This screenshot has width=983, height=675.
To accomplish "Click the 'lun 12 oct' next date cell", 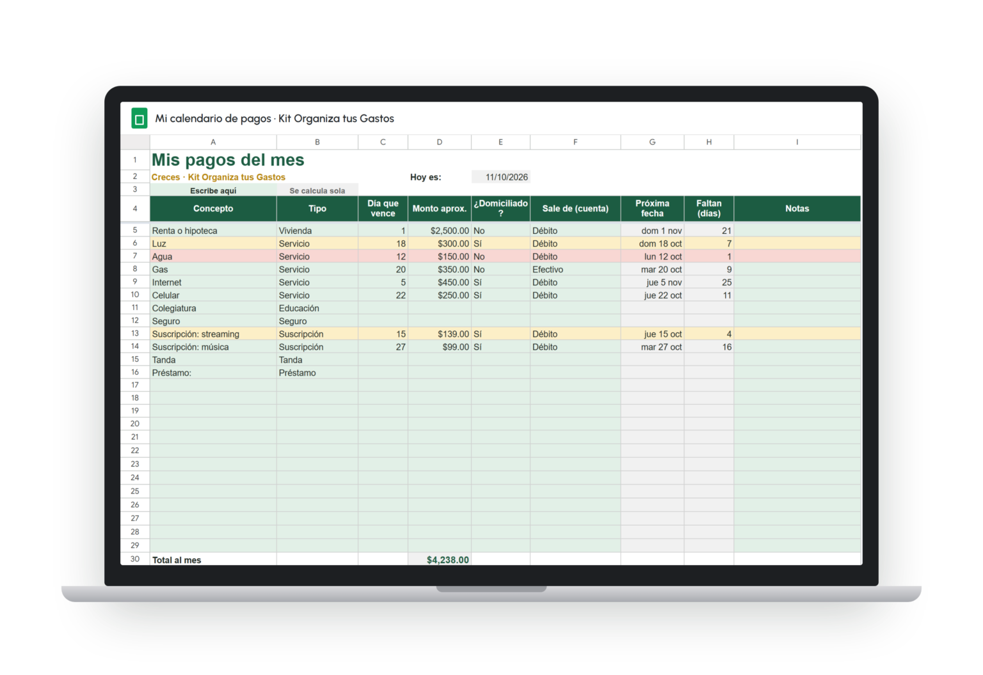I will 652,256.
